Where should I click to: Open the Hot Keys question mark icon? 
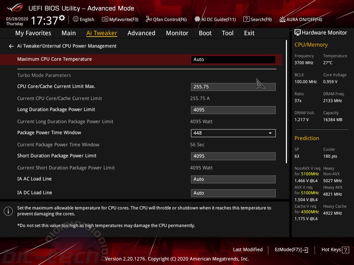click(x=345, y=250)
